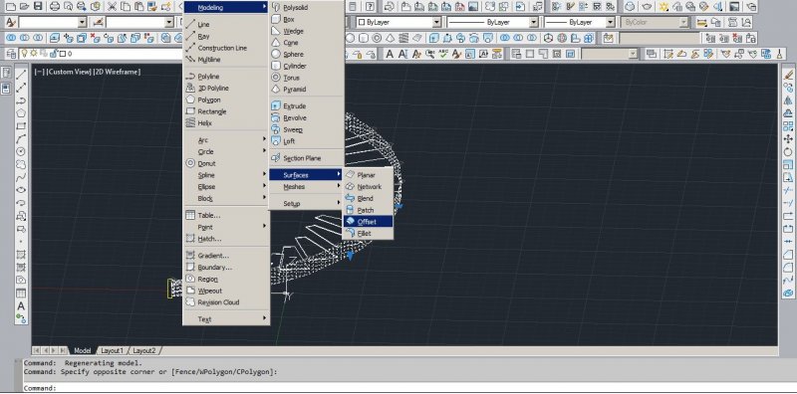Select the Arc tool in the Draw toolbar

[x=21, y=138]
